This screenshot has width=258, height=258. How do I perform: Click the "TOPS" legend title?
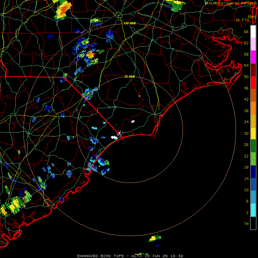pyautogui.click(x=252, y=17)
